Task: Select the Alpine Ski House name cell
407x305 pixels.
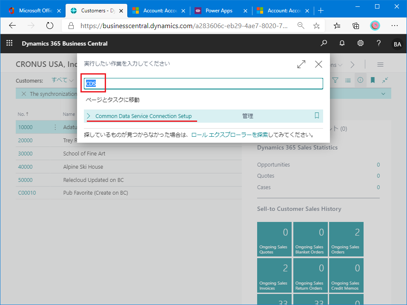Action: click(83, 167)
